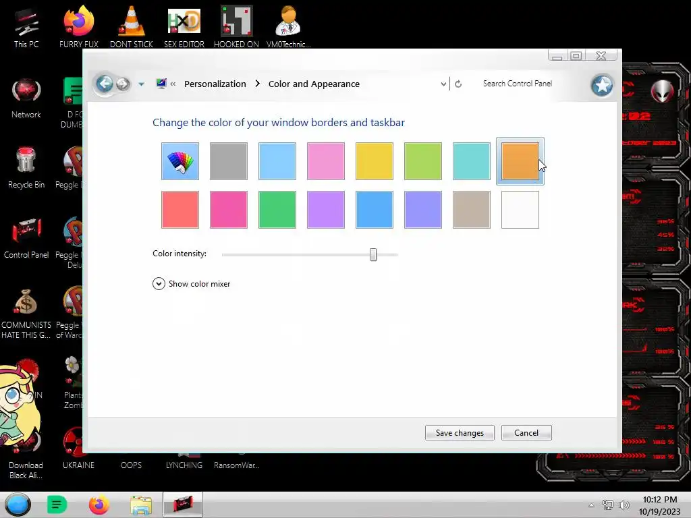
Task: Open File Explorer from the taskbar
Action: [141, 505]
